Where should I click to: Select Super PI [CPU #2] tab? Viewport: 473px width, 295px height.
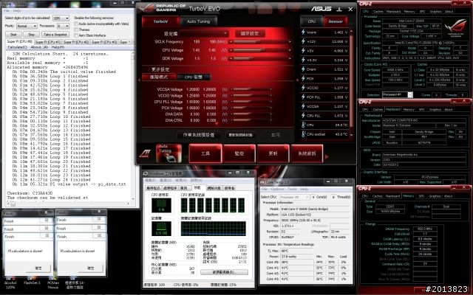pyautogui.click(x=75, y=42)
